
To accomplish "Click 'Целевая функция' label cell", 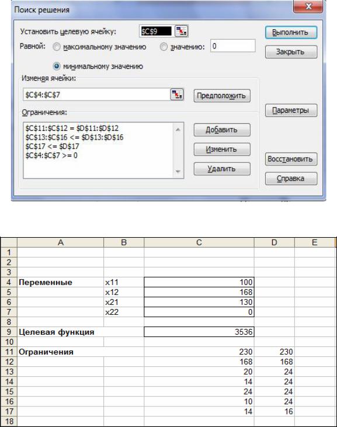I will click(x=60, y=332).
